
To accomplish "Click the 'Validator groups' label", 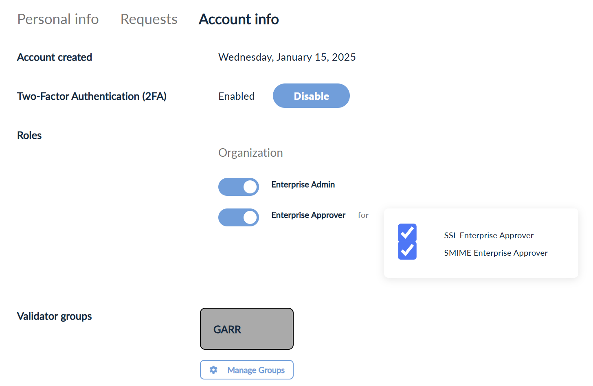I will pyautogui.click(x=55, y=316).
